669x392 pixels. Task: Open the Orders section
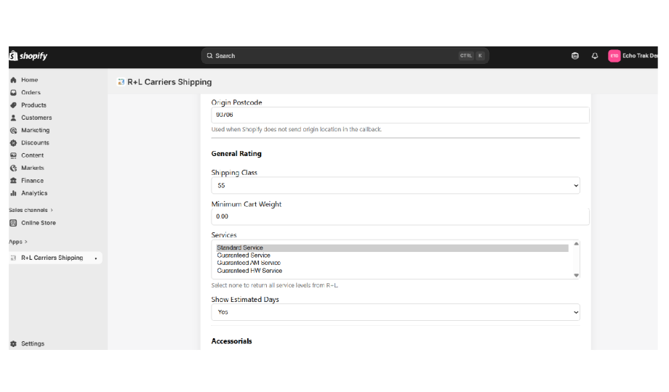click(31, 92)
